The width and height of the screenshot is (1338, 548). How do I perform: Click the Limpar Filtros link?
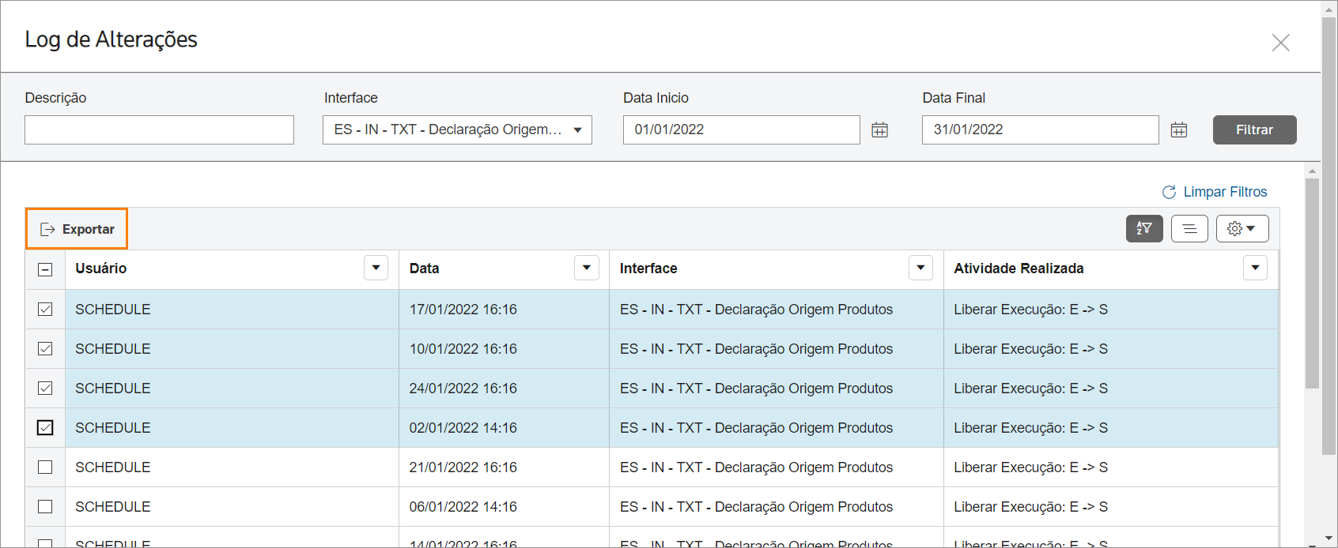point(1215,192)
